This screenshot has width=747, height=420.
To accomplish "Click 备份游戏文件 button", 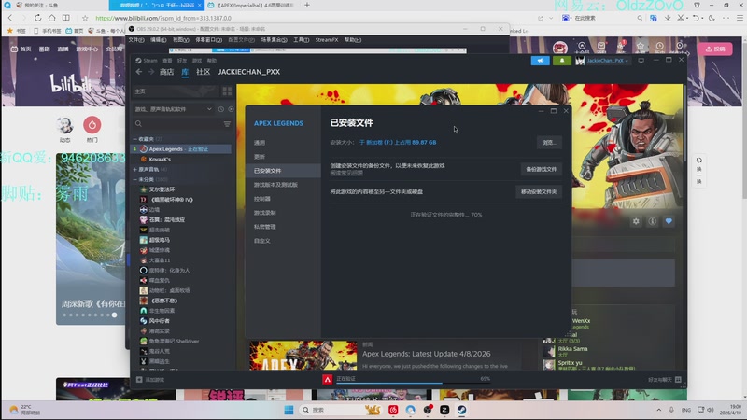I will click(x=541, y=169).
